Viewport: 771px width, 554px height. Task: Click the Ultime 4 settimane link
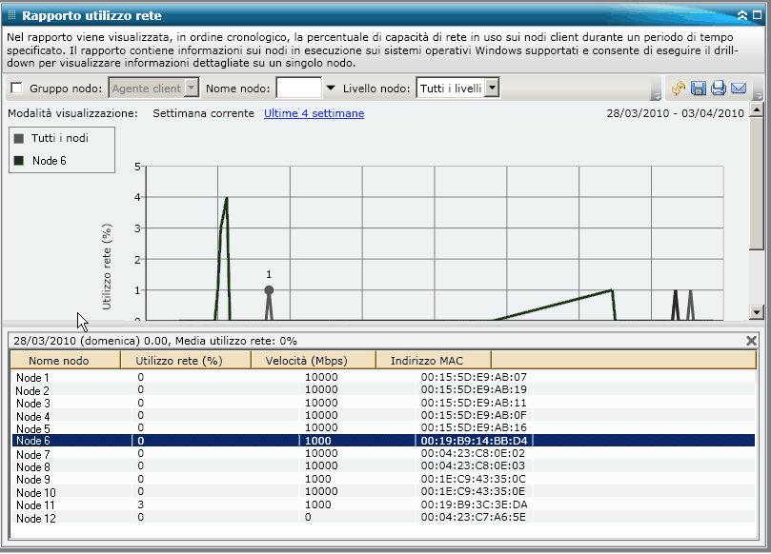point(314,113)
